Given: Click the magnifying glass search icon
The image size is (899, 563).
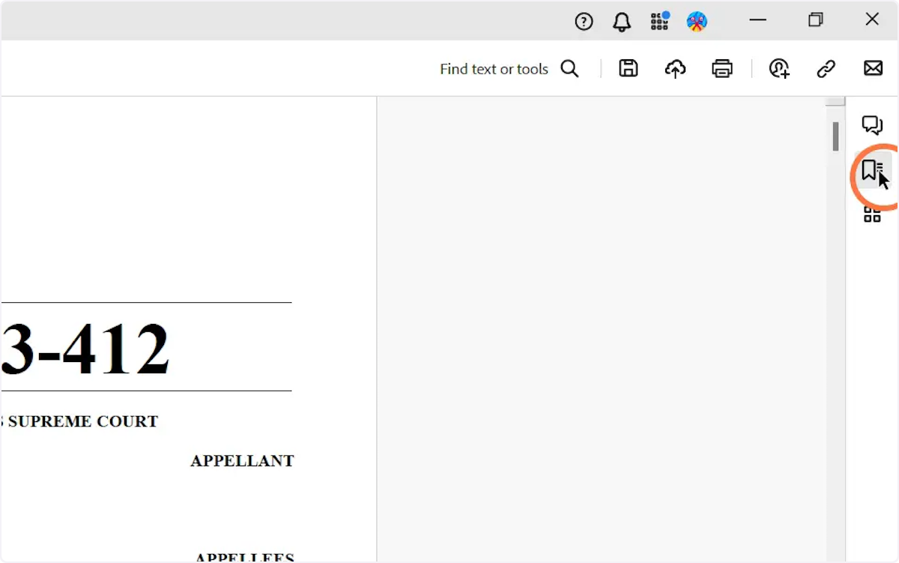Looking at the screenshot, I should click(x=570, y=69).
